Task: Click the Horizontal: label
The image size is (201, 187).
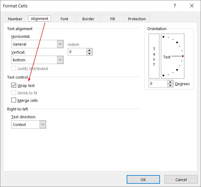Action: point(21,36)
